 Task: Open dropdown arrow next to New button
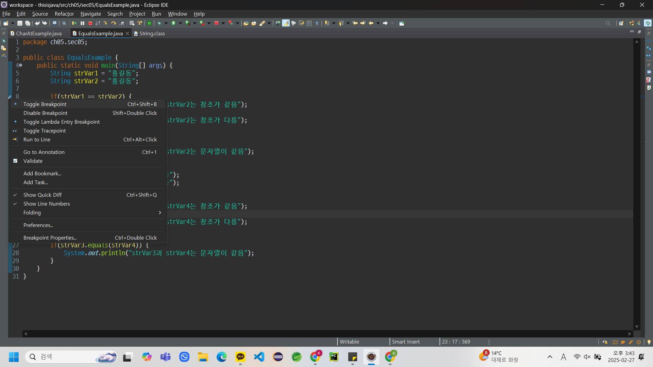coord(13,23)
